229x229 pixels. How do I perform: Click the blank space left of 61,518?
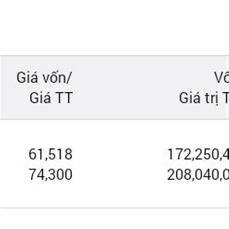(x=14, y=154)
